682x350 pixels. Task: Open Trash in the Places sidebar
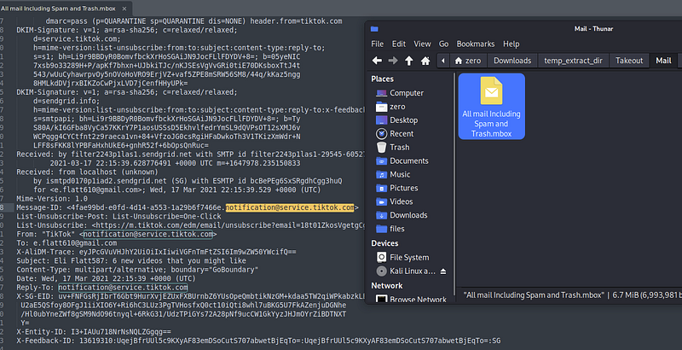[x=399, y=147]
